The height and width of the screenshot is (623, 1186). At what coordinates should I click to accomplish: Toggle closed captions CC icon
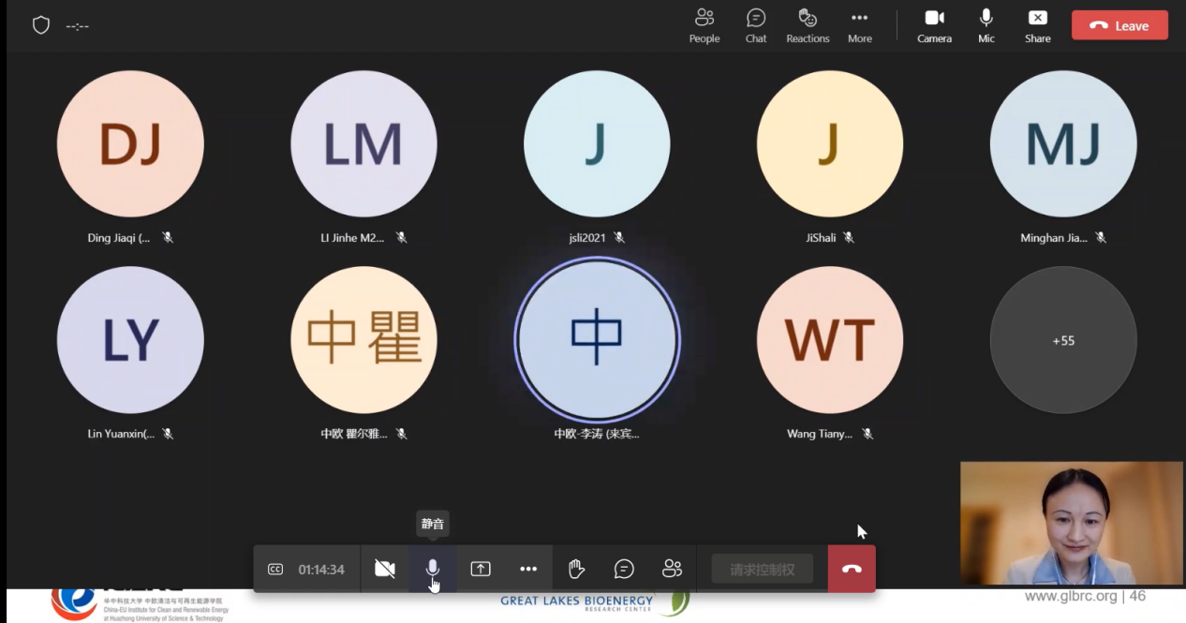pos(275,569)
